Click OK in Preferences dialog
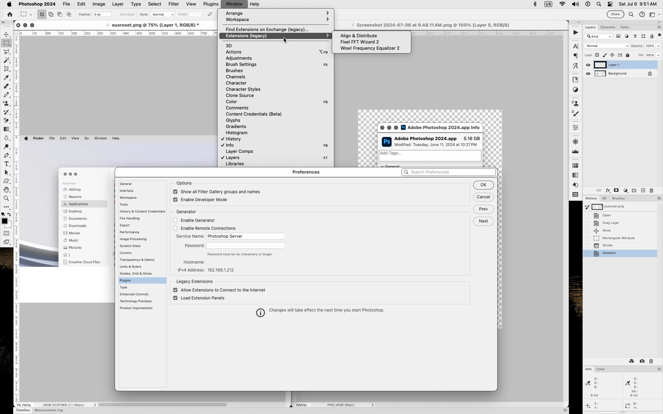 click(x=483, y=185)
